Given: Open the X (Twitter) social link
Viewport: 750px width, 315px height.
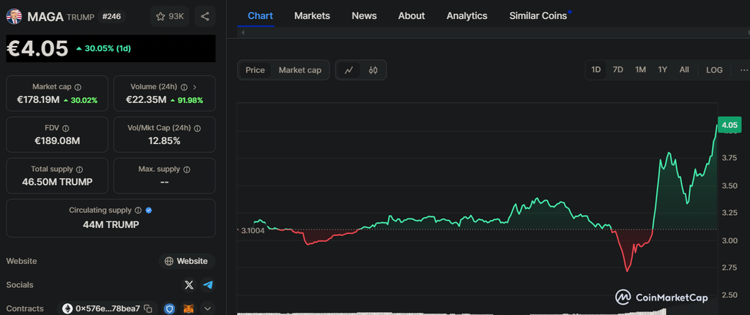Looking at the screenshot, I should [189, 285].
